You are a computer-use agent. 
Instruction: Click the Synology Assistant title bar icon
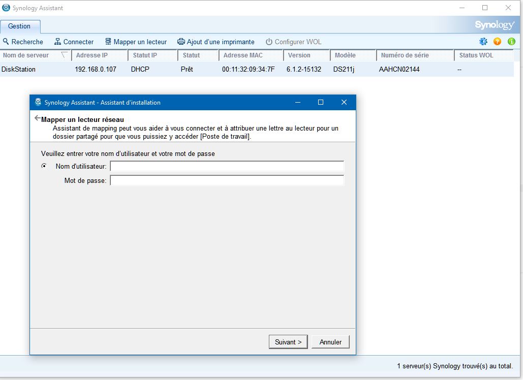pos(6,8)
